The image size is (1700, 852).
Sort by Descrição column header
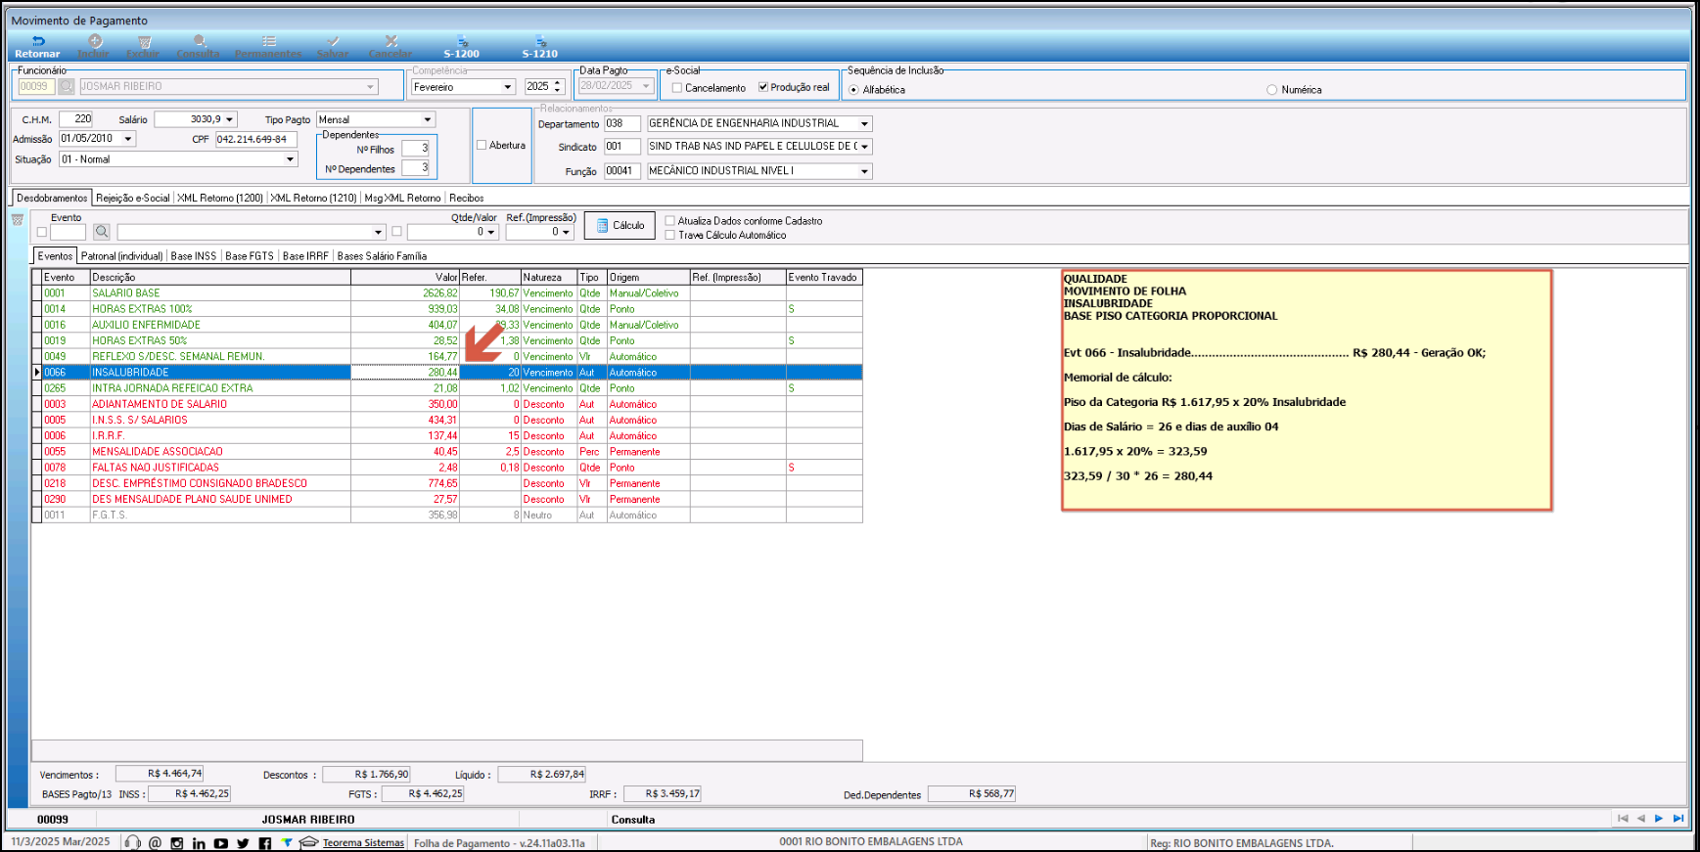click(x=220, y=278)
